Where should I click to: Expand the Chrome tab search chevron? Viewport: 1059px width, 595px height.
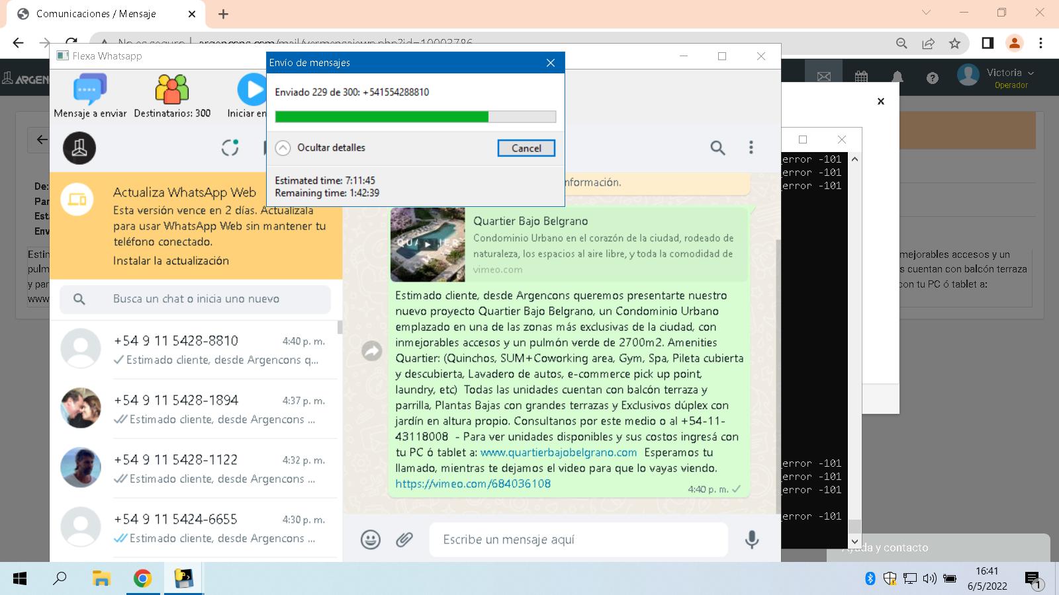click(x=926, y=13)
